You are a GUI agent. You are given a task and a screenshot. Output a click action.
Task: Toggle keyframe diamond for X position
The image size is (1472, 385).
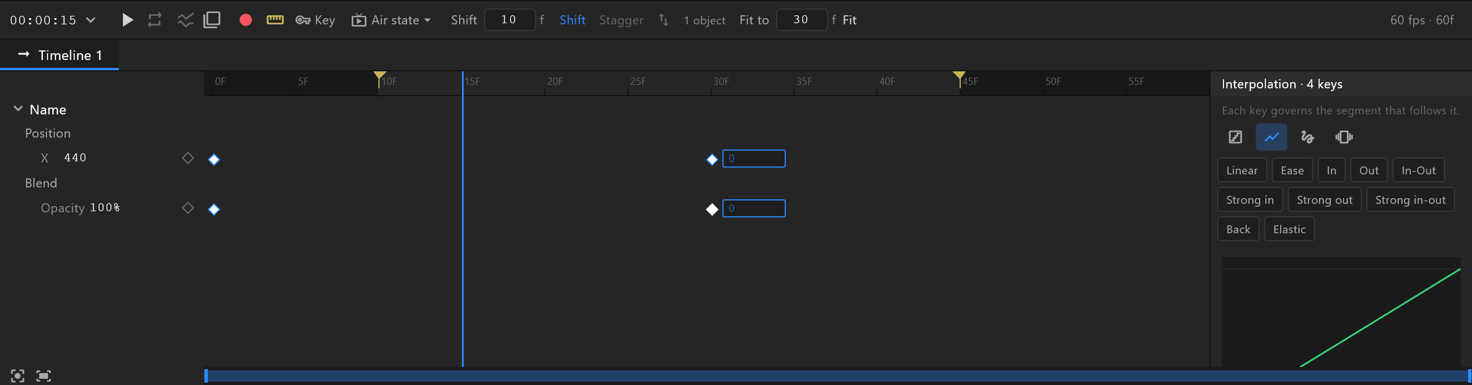point(187,157)
